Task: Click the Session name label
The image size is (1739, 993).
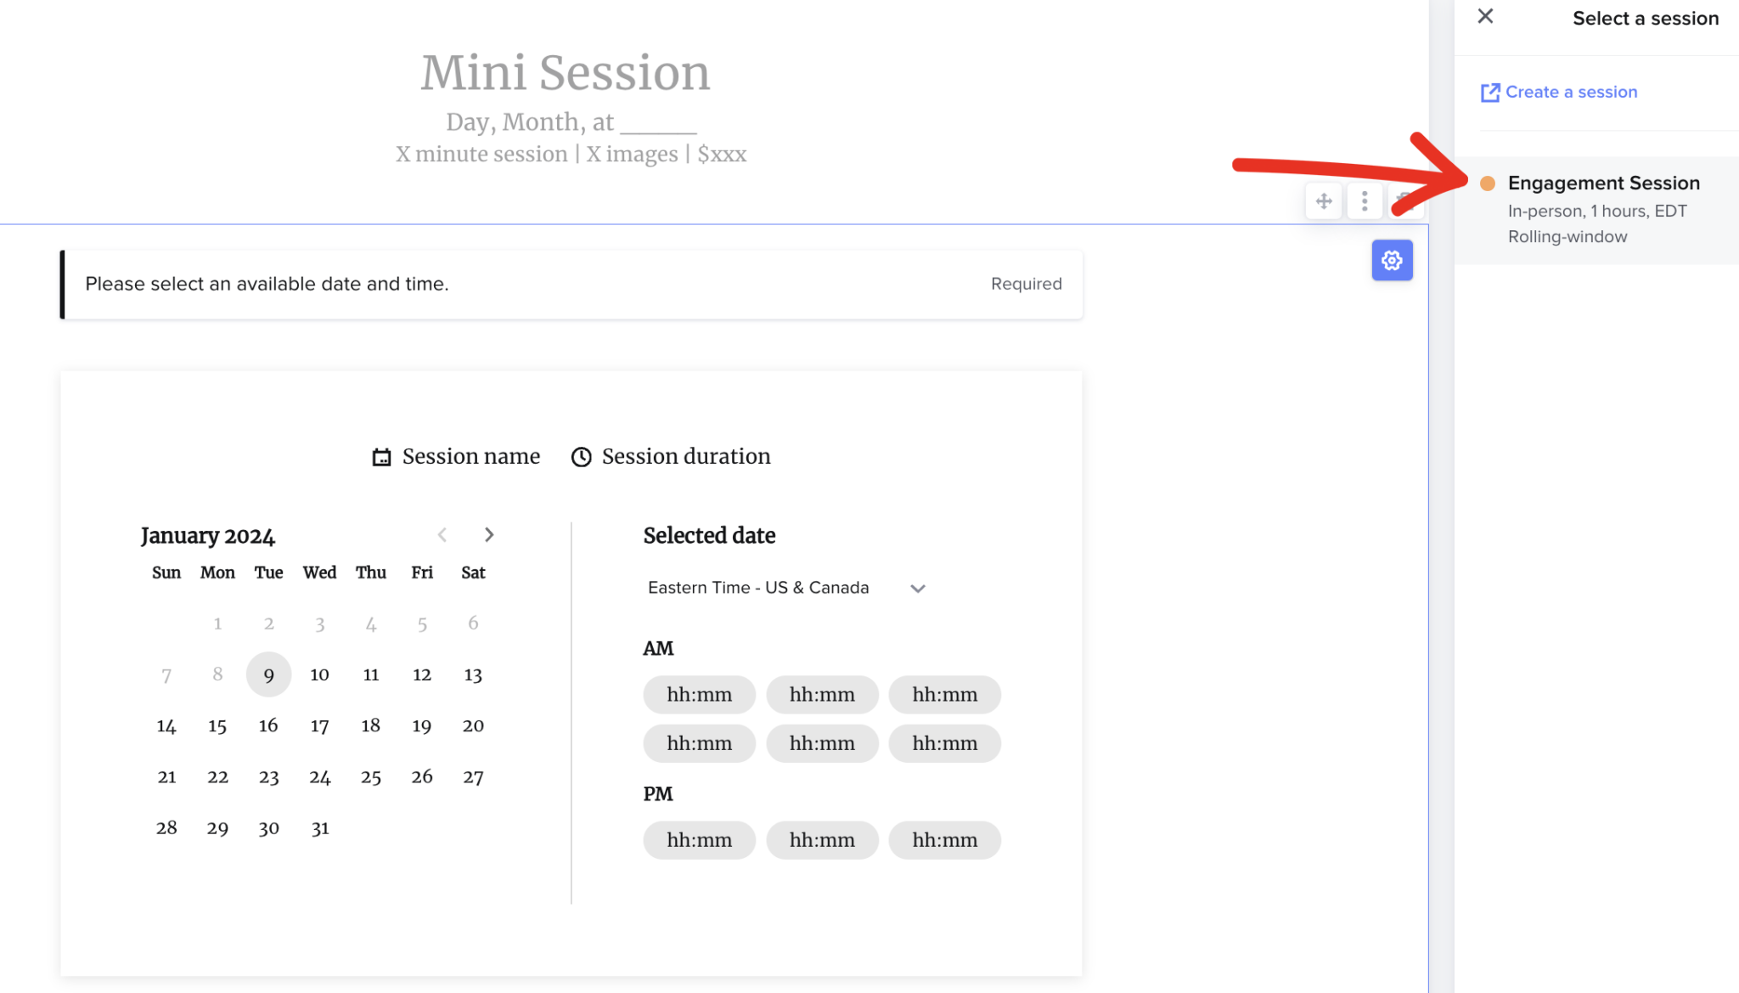Action: pyautogui.click(x=471, y=457)
